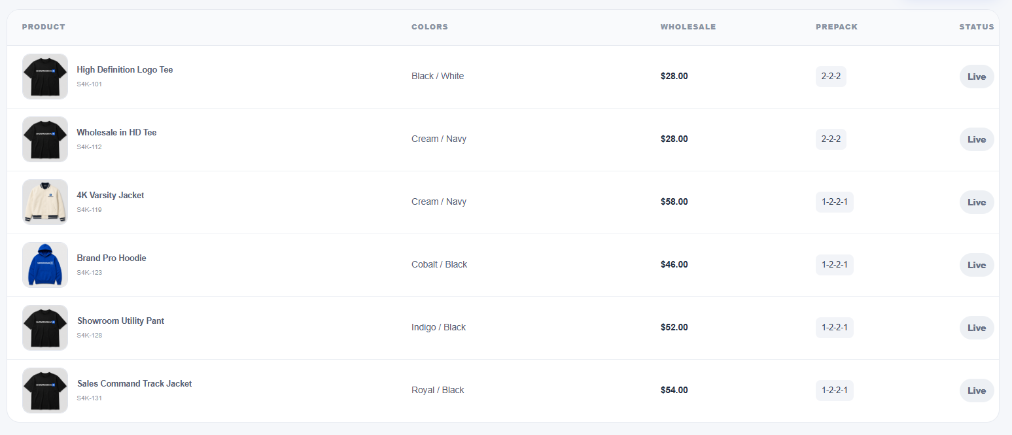The image size is (1012, 435).
Task: Open the Showroom Utility Pant product link
Action: 120,321
